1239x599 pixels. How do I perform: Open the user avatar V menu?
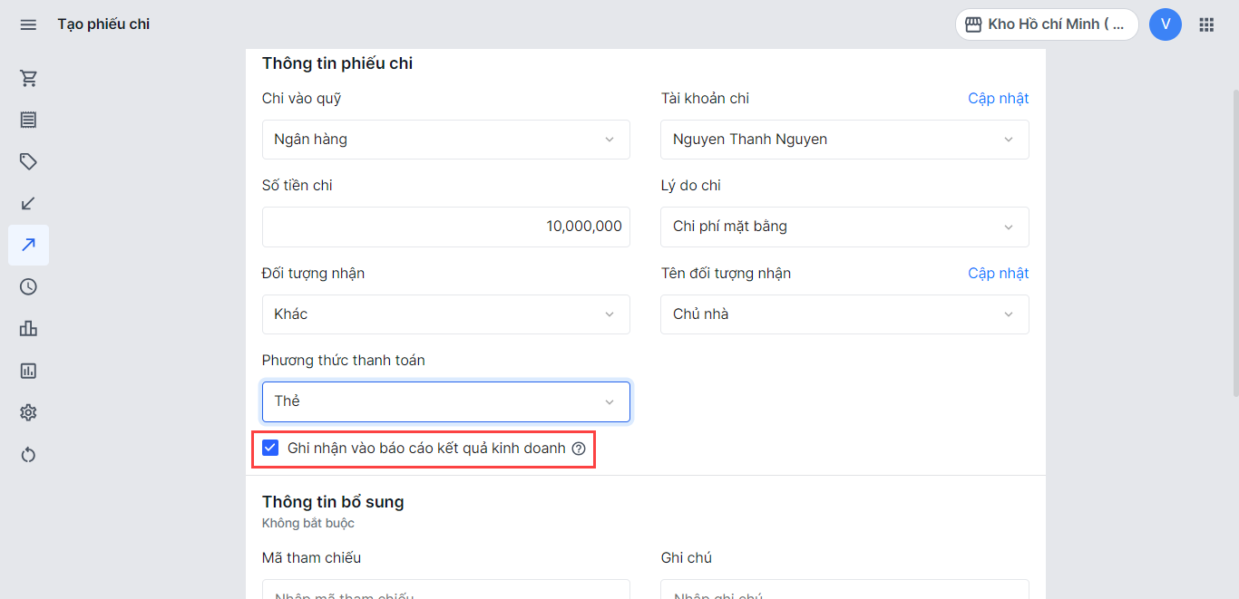1165,24
